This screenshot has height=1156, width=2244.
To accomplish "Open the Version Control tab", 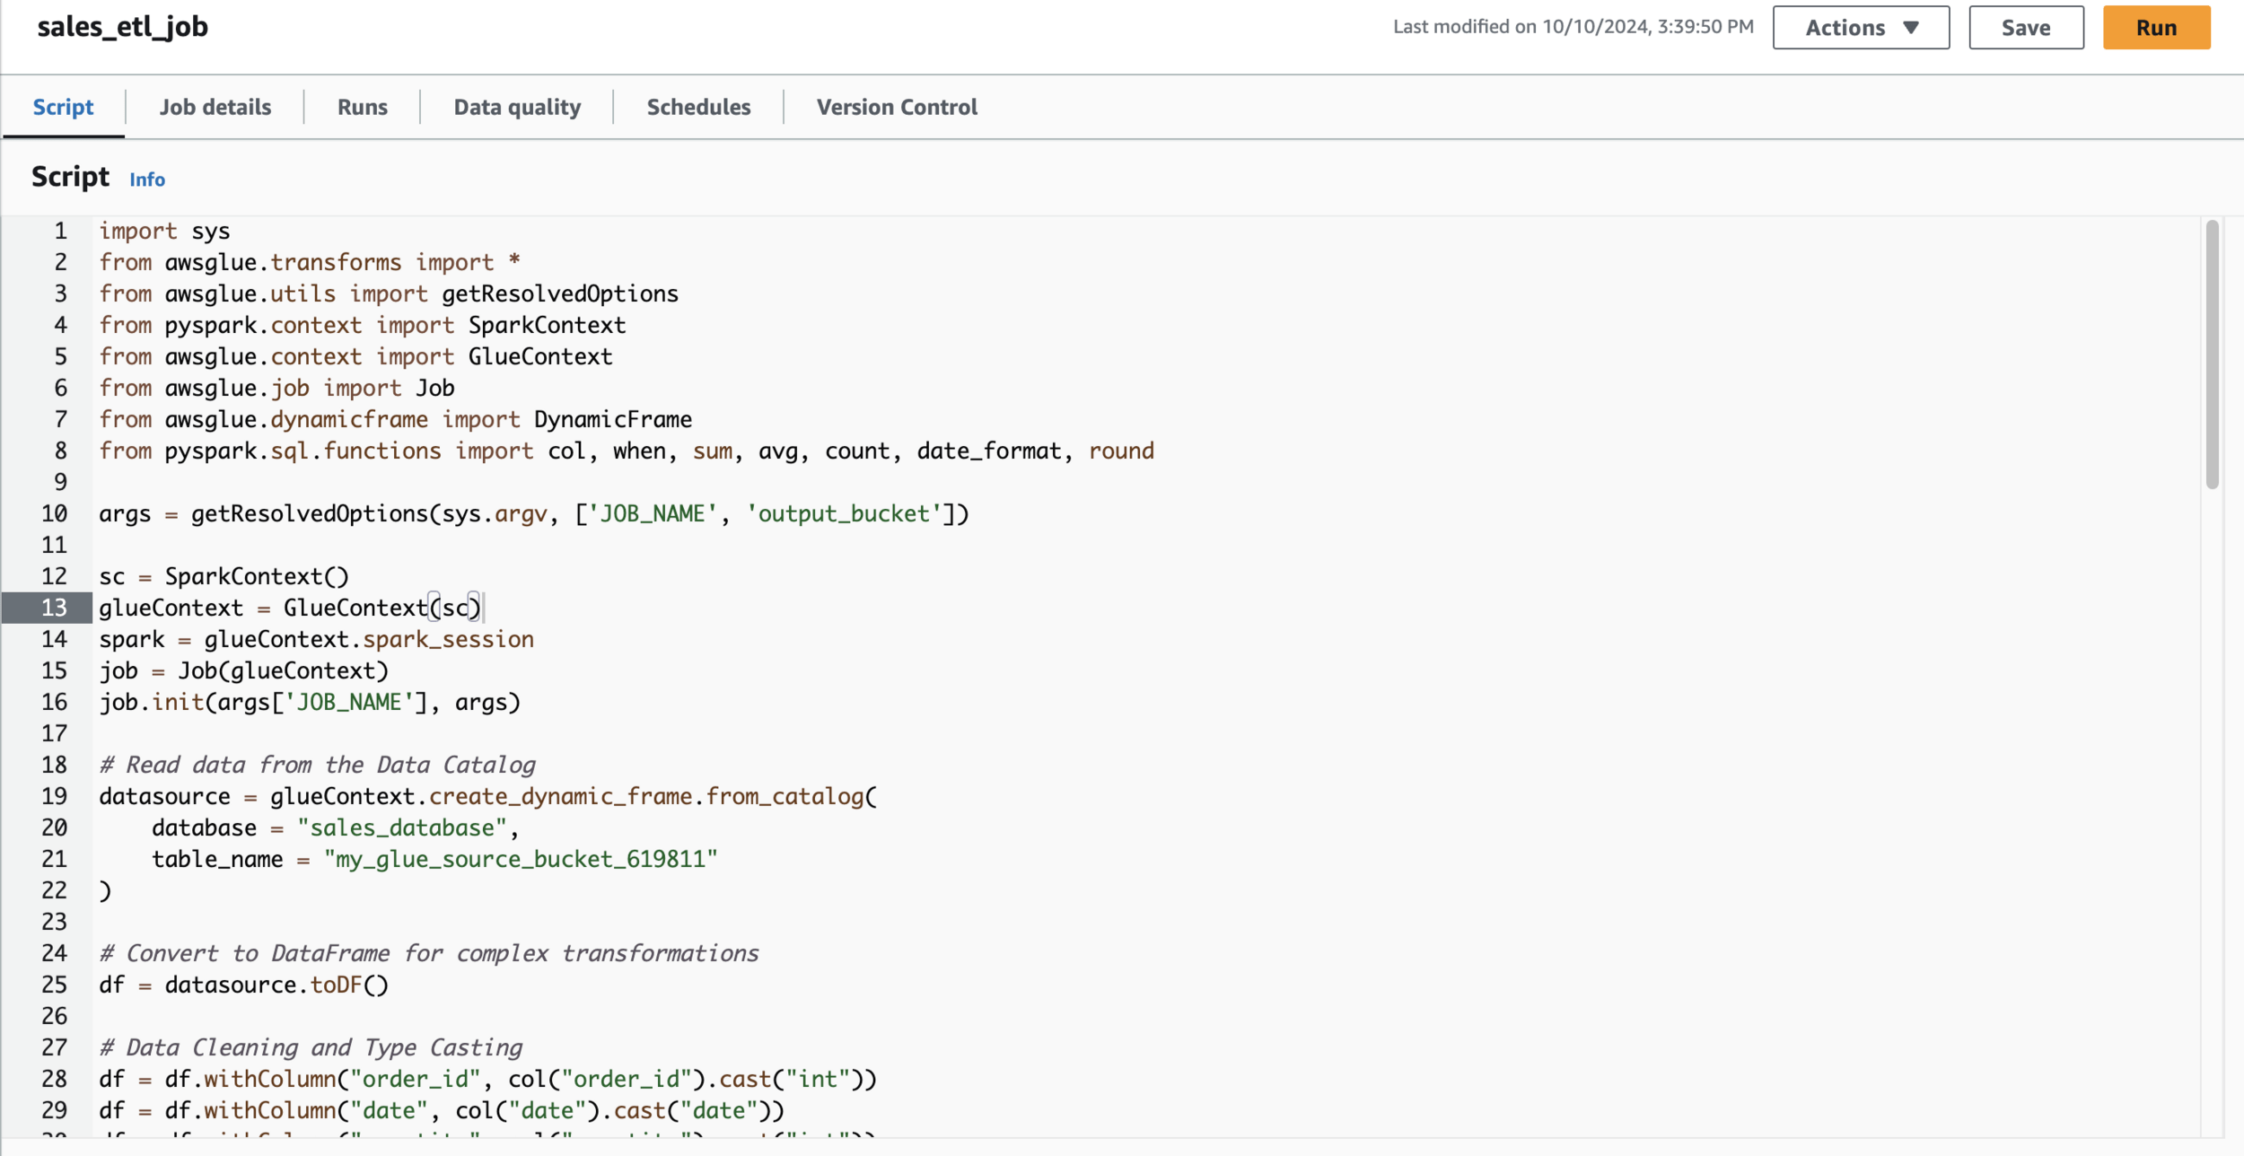I will point(896,107).
